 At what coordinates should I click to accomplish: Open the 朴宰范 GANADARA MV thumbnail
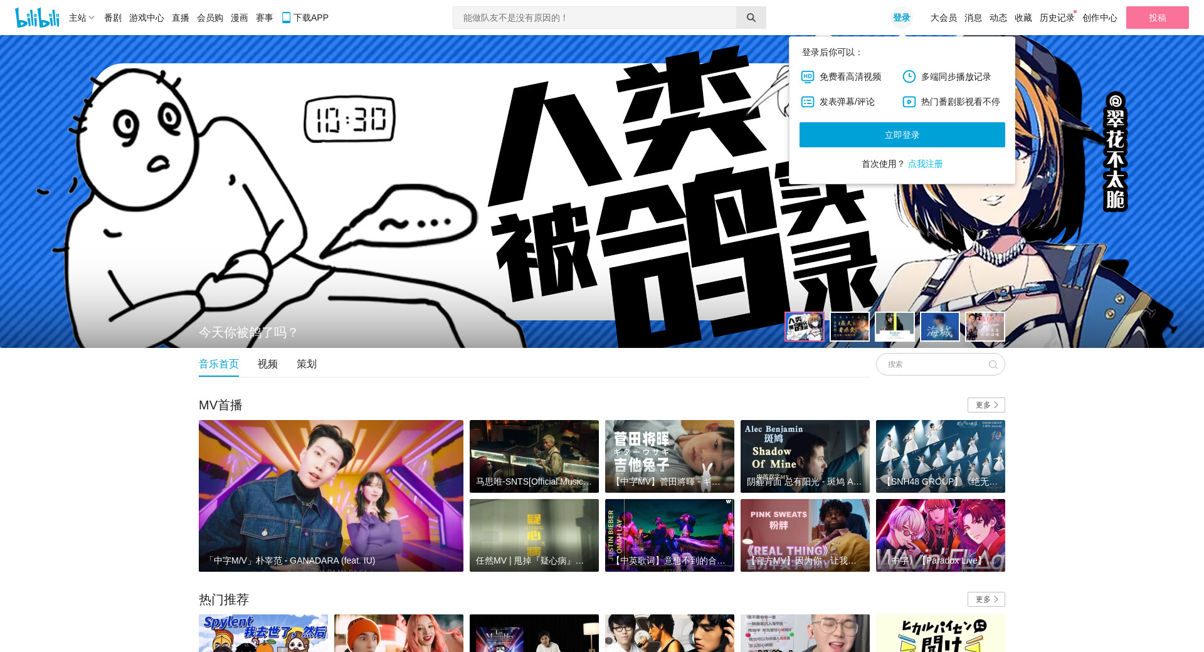pos(330,495)
